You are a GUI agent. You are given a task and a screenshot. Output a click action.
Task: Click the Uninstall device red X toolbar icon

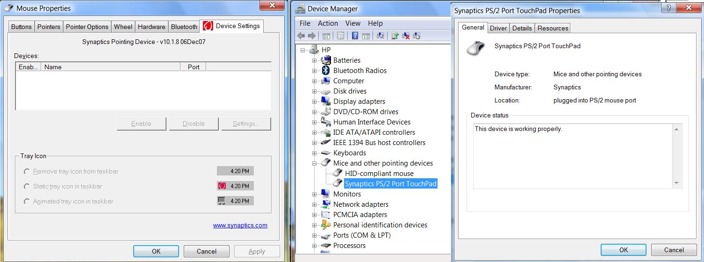point(406,36)
